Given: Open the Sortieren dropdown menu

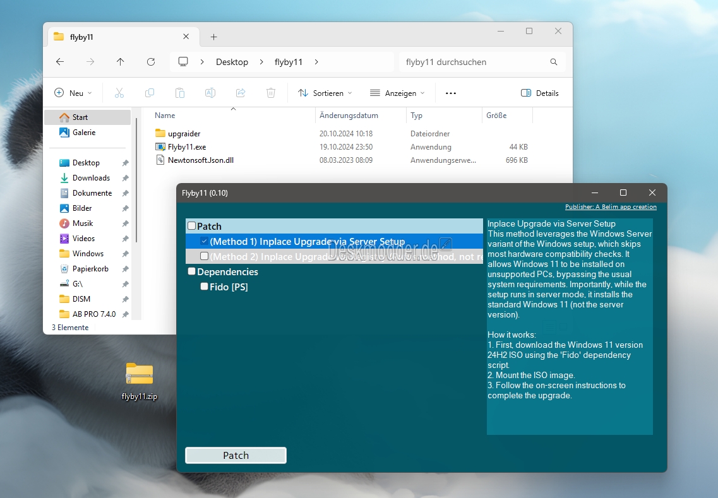Looking at the screenshot, I should pos(325,93).
